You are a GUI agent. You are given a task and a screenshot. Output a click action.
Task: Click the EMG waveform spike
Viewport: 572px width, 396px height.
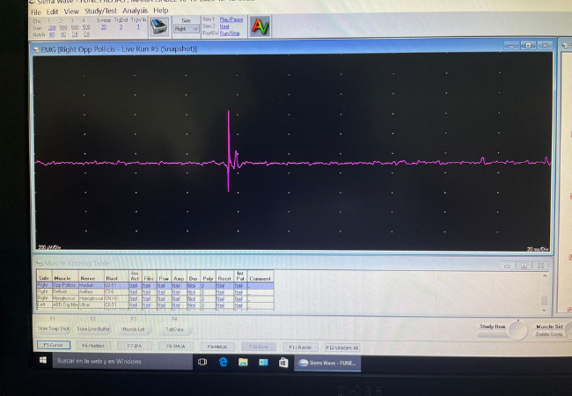click(229, 151)
